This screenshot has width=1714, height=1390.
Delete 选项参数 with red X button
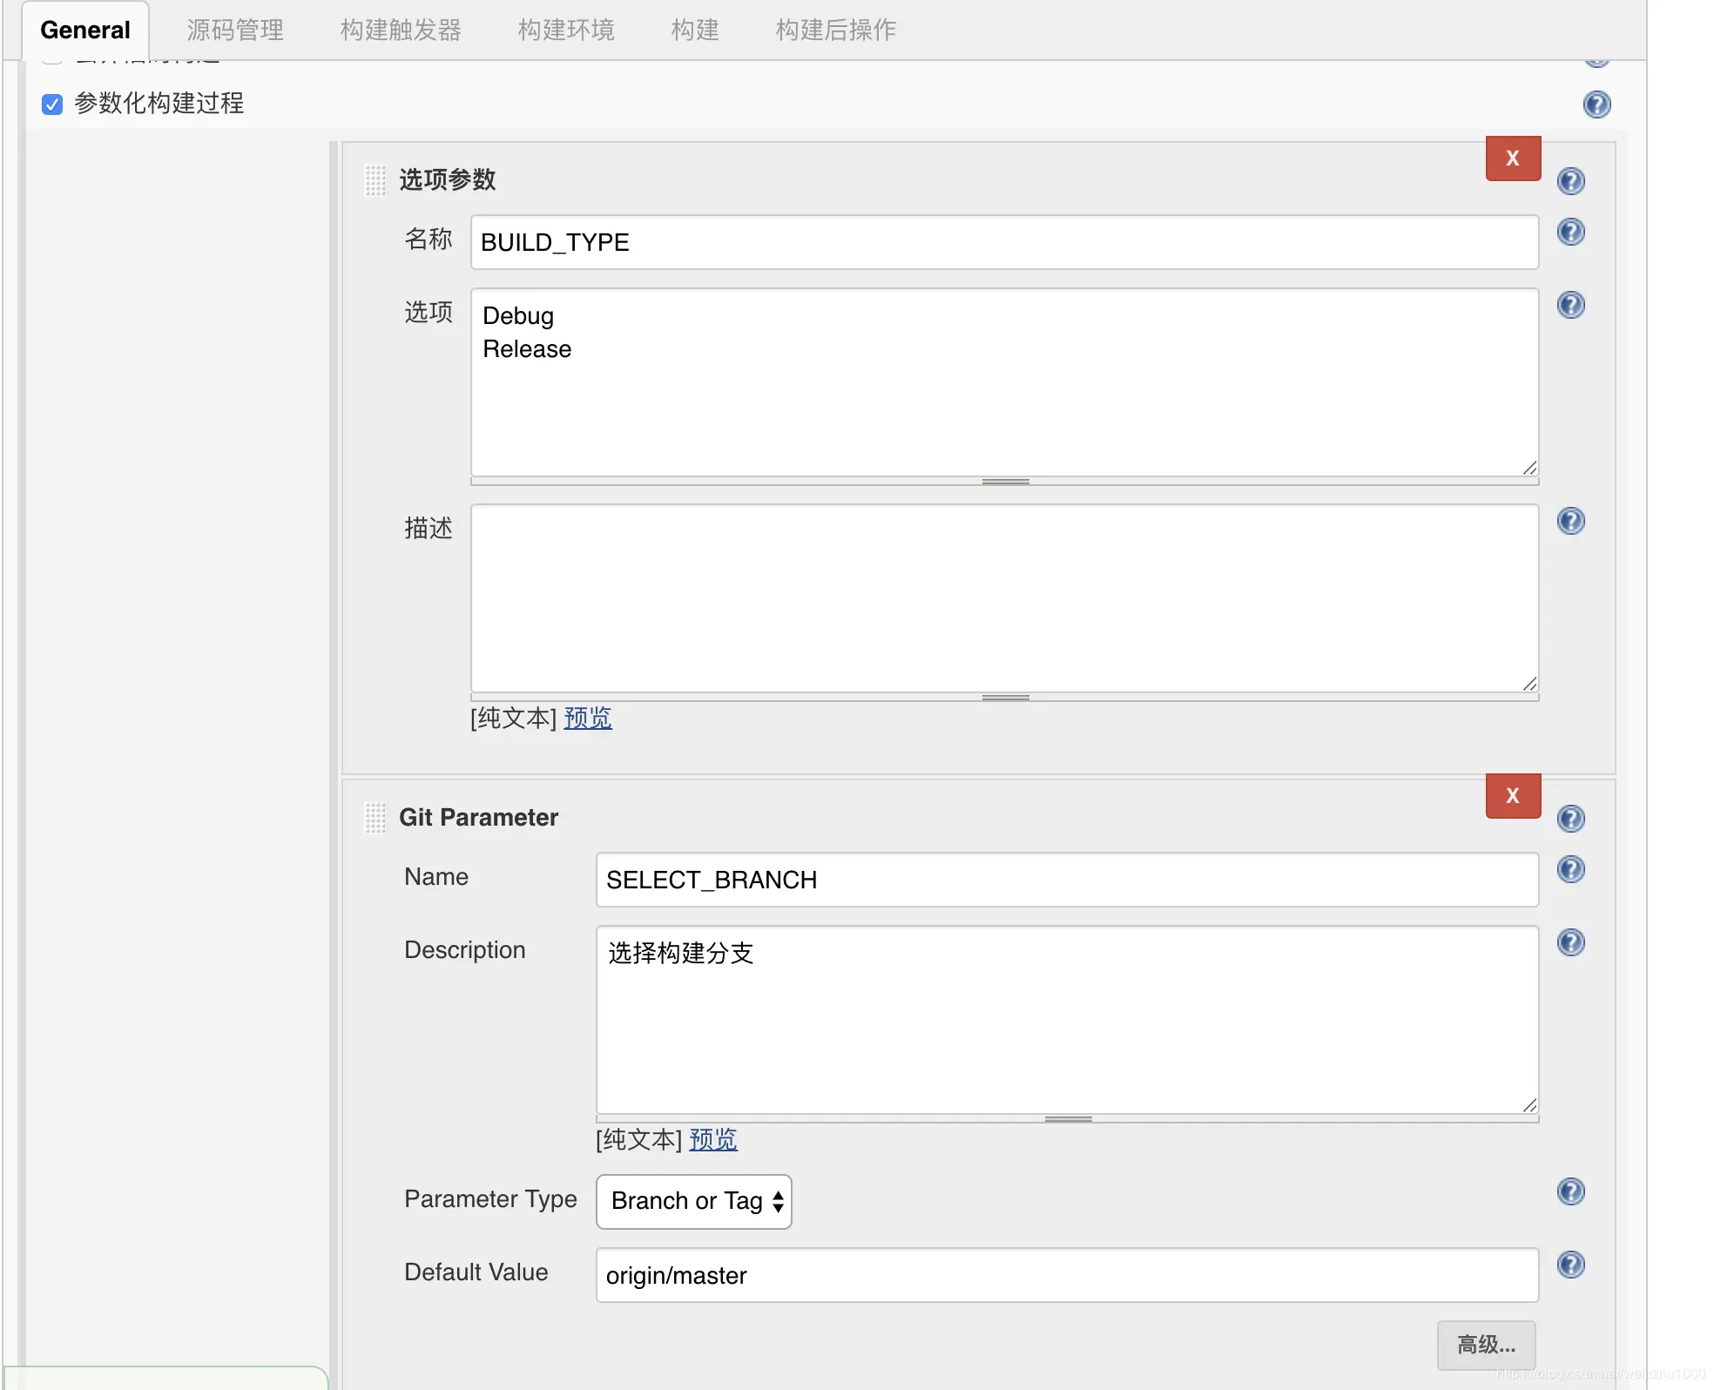tap(1512, 159)
